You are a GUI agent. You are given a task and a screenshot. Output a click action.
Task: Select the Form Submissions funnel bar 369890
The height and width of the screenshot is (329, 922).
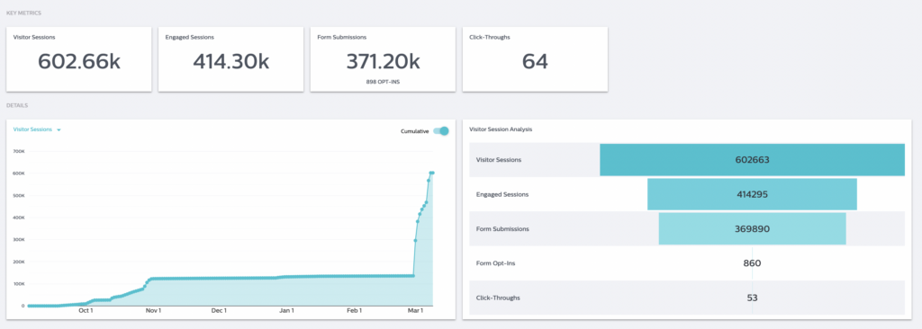[752, 228]
